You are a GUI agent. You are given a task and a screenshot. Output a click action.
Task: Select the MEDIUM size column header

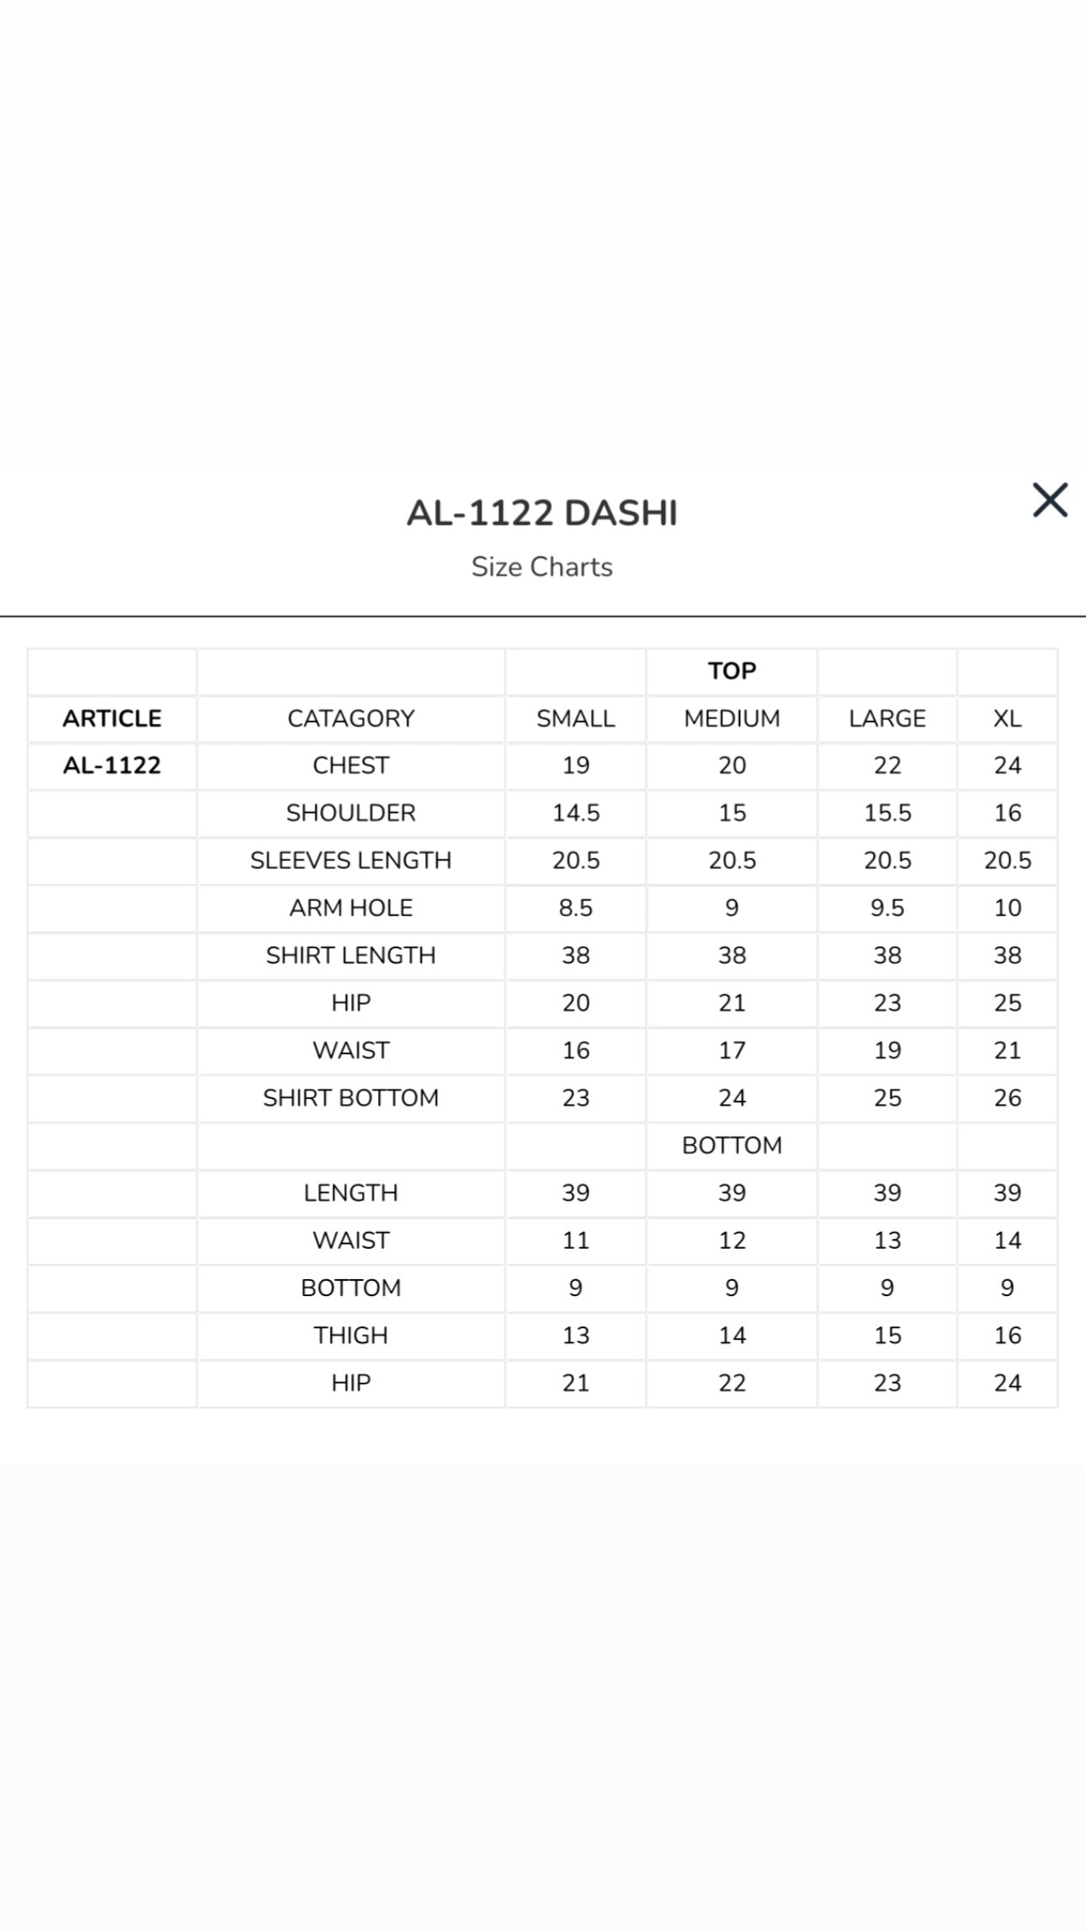(x=732, y=718)
